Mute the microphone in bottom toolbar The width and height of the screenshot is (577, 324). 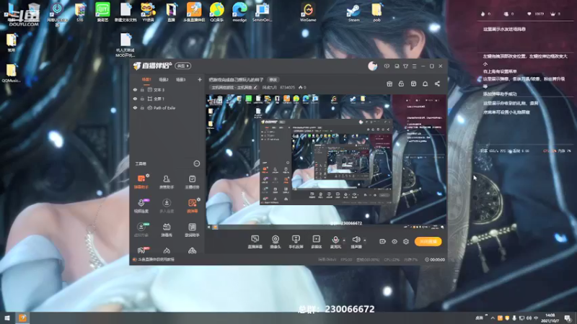point(335,242)
